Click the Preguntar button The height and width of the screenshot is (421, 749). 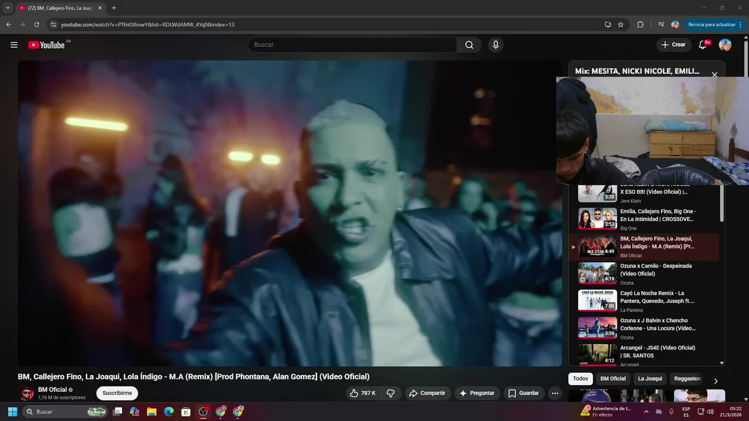coord(477,393)
